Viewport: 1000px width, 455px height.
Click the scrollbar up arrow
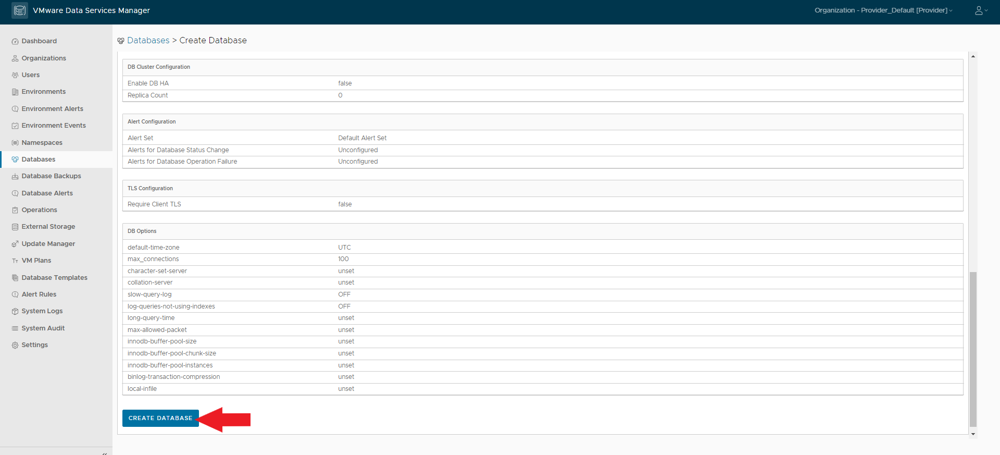coord(973,56)
